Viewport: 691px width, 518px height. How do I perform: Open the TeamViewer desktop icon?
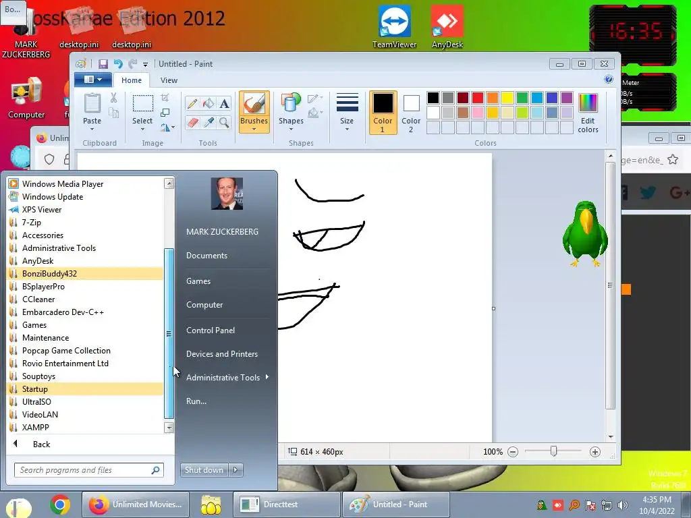coord(394,26)
